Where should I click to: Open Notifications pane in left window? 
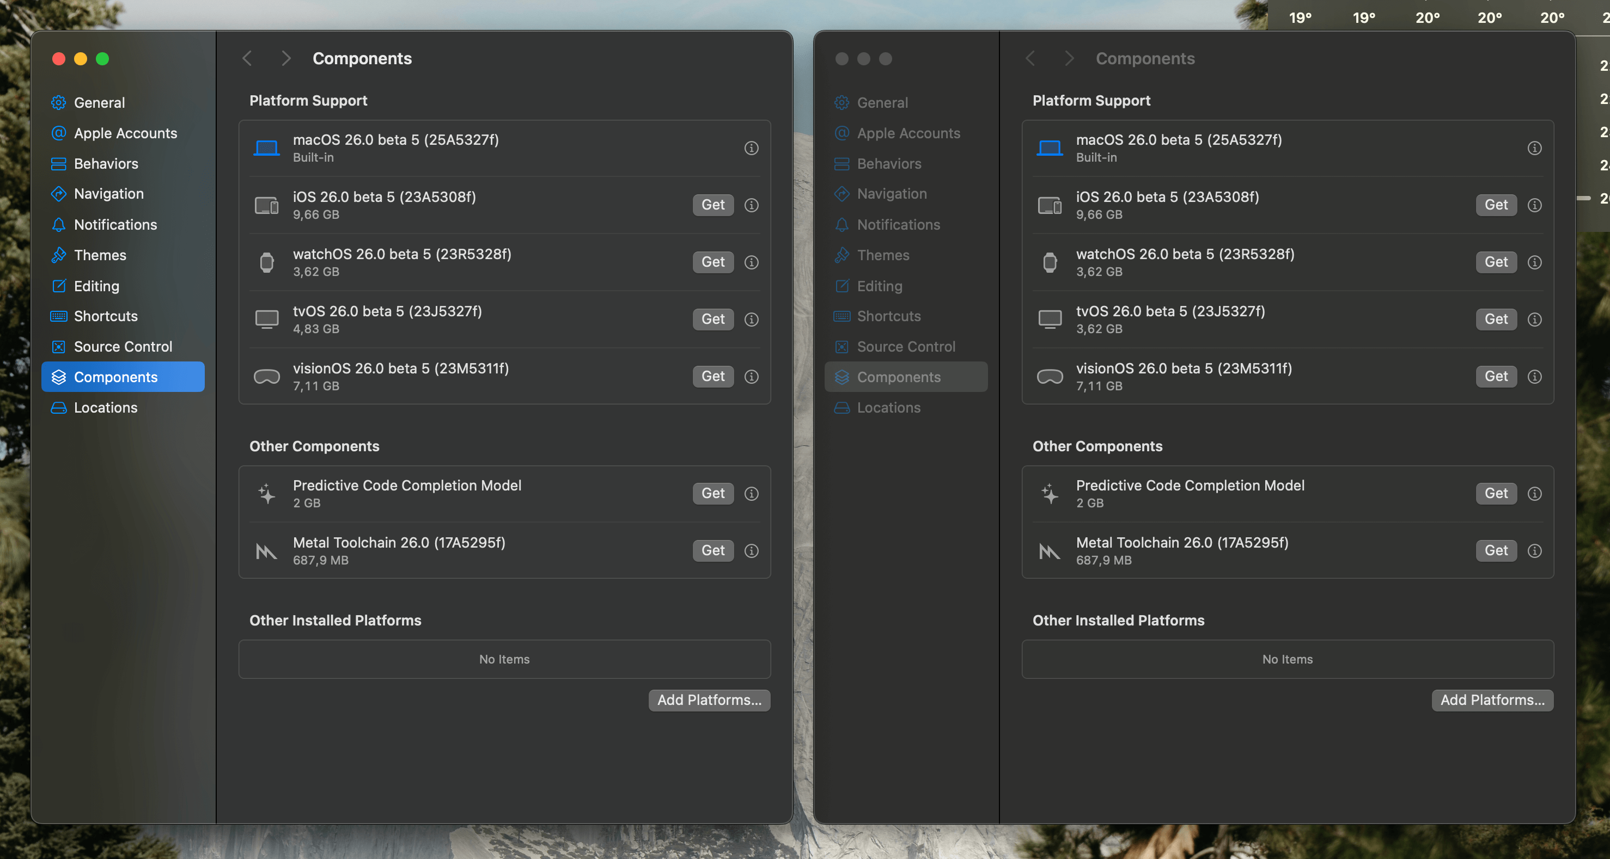[123, 224]
